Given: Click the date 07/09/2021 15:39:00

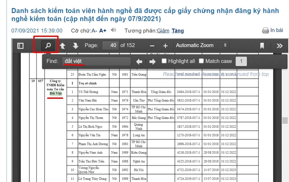Looking at the screenshot, I should click(x=37, y=30).
